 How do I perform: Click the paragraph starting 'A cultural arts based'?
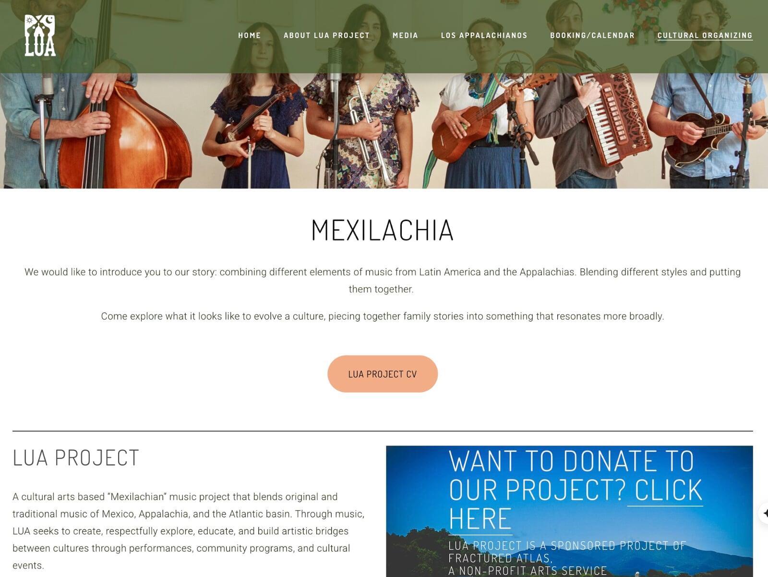pyautogui.click(x=189, y=531)
